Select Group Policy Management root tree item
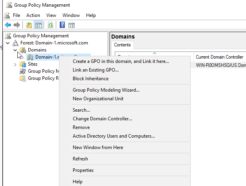This screenshot has height=186, width=246. coord(41,36)
